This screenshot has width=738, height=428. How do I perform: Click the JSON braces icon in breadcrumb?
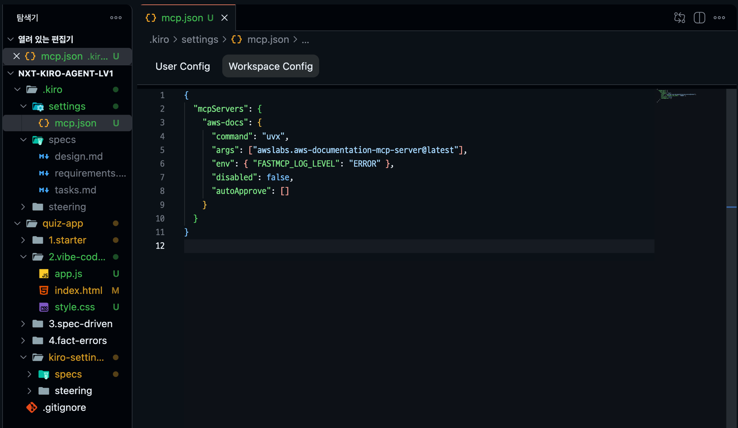coord(237,39)
